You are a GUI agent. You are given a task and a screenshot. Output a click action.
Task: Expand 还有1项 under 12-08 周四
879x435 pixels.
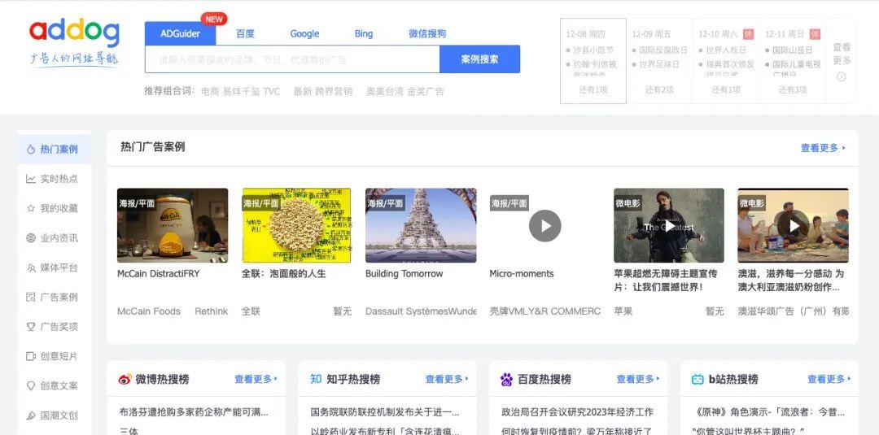(x=593, y=89)
